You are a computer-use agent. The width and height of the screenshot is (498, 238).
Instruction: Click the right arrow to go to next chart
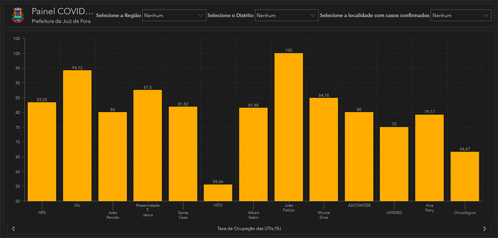(x=485, y=229)
